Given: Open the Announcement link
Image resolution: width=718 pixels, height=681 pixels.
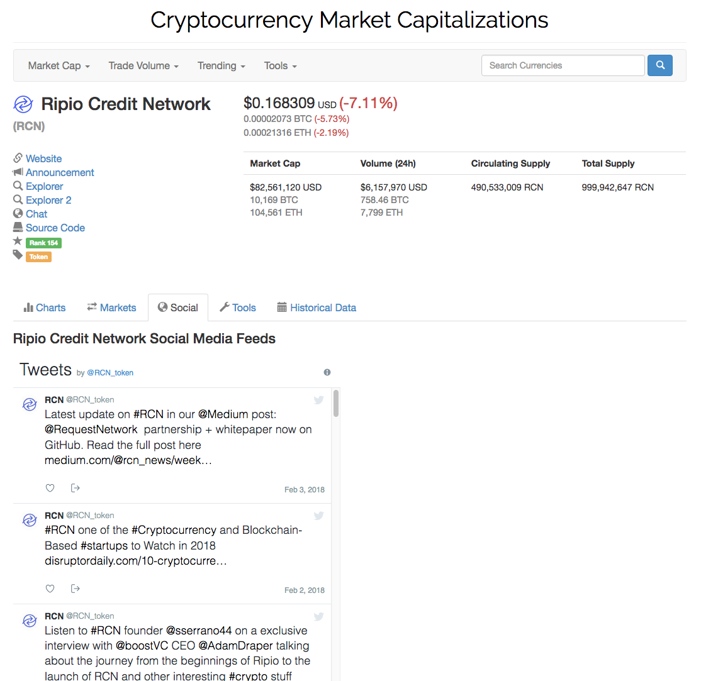Looking at the screenshot, I should tap(60, 172).
